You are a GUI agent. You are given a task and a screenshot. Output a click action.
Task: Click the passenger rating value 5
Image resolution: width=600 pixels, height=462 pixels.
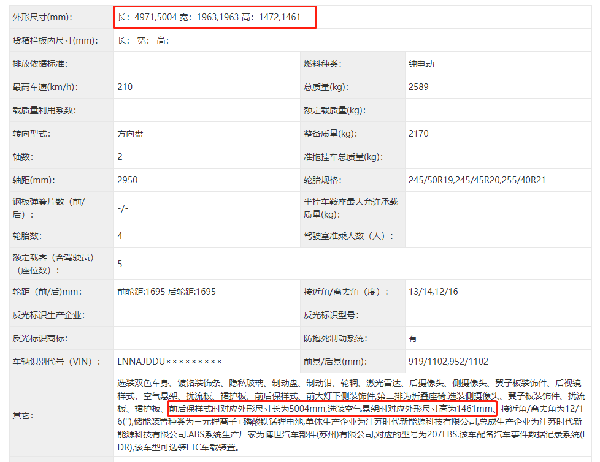[118, 263]
